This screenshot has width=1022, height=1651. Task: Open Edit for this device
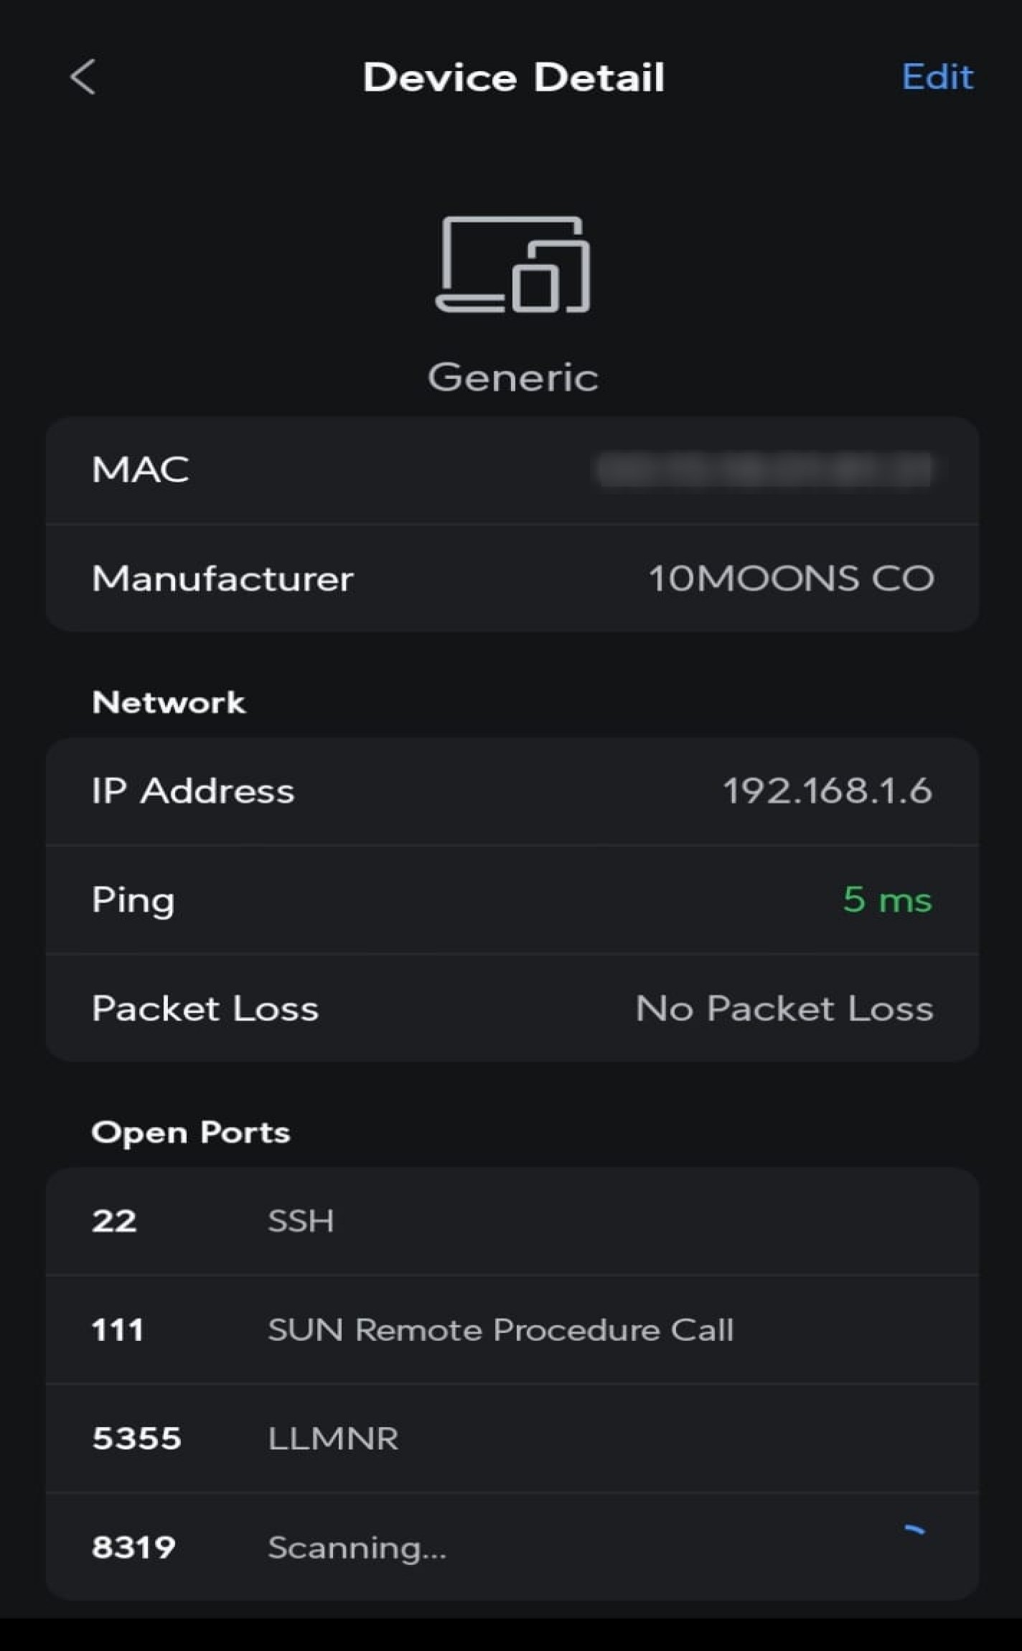tap(937, 77)
